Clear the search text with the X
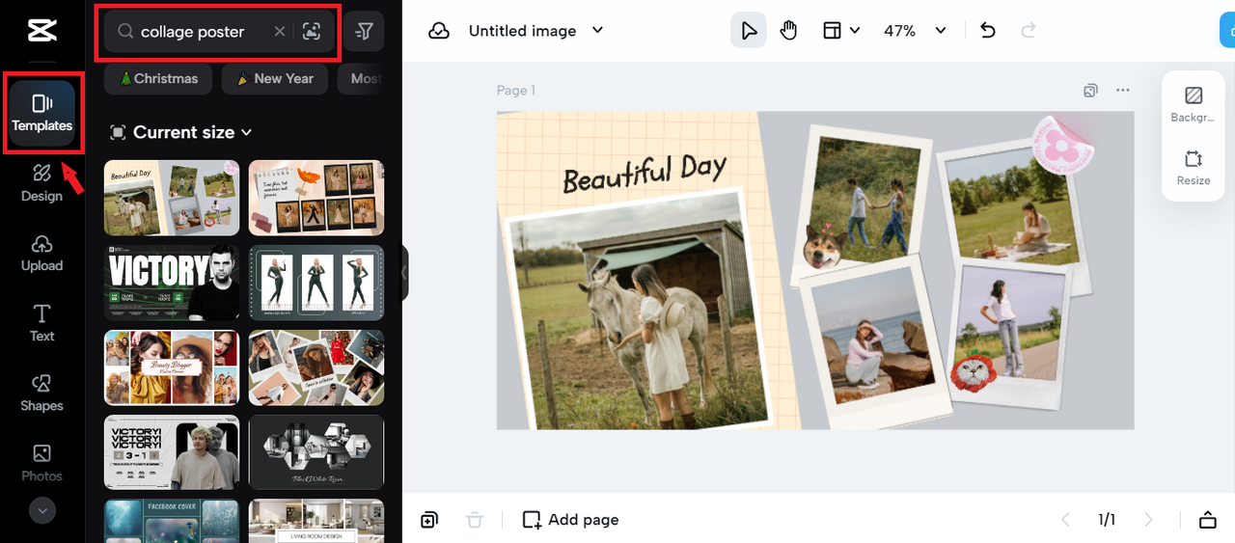This screenshot has width=1235, height=543. [280, 32]
